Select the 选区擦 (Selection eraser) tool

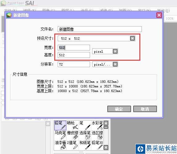pyautogui.click(x=97, y=135)
